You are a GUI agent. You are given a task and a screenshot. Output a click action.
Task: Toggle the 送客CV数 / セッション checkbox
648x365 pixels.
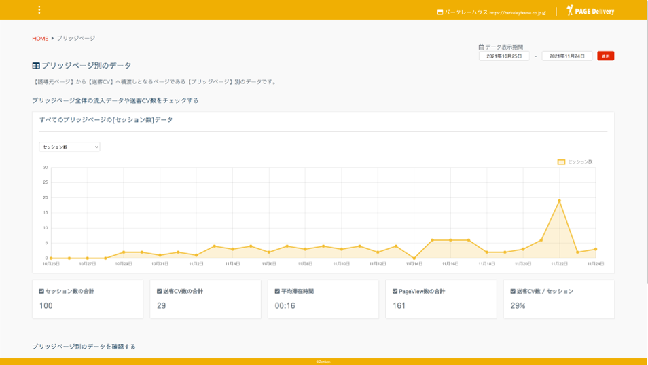(513, 291)
